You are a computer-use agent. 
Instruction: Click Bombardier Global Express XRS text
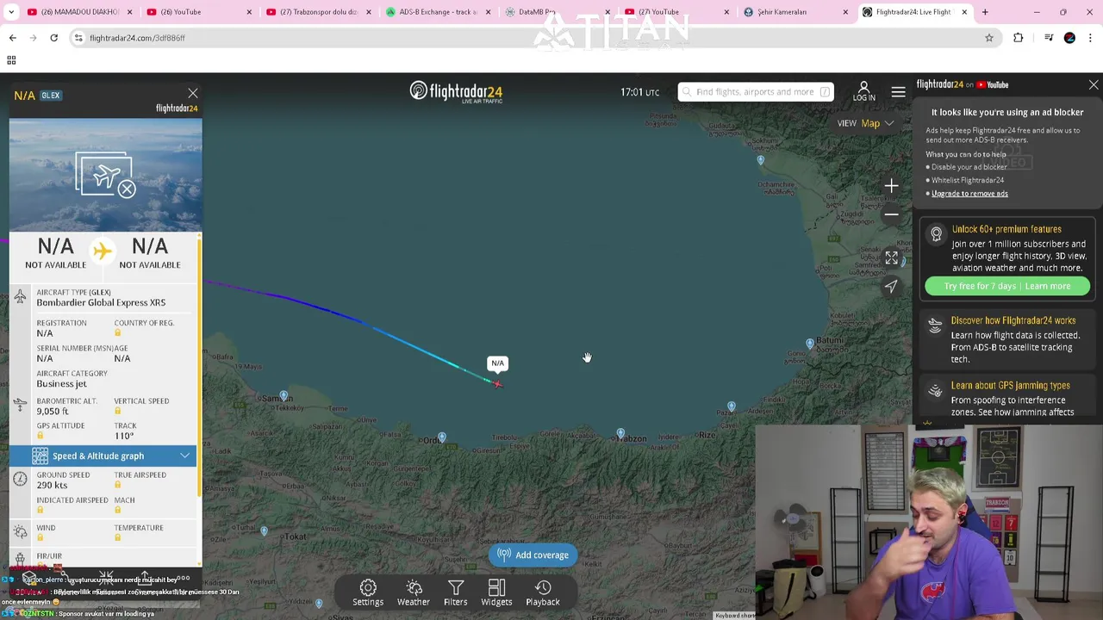(101, 303)
